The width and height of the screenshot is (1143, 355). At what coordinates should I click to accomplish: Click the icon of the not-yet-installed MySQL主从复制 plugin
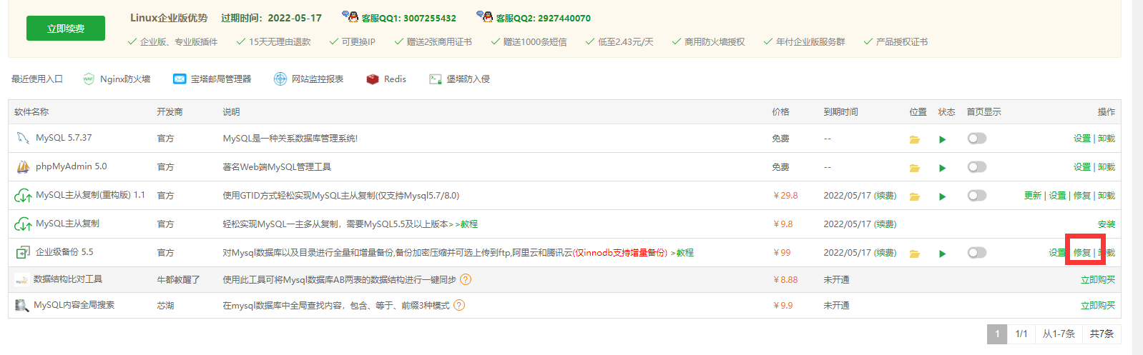[x=23, y=224]
